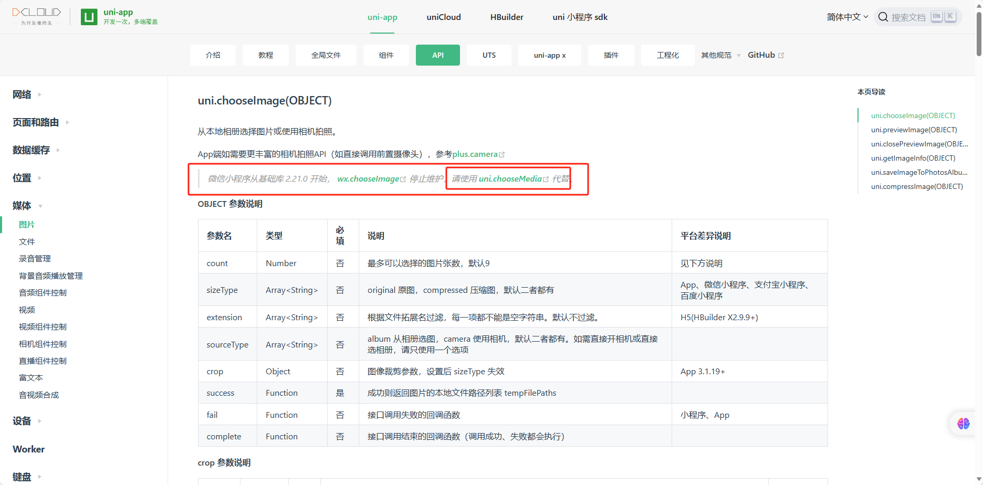Viewport: 983px width, 485px height.
Task: Open the search docs field
Action: (x=917, y=17)
